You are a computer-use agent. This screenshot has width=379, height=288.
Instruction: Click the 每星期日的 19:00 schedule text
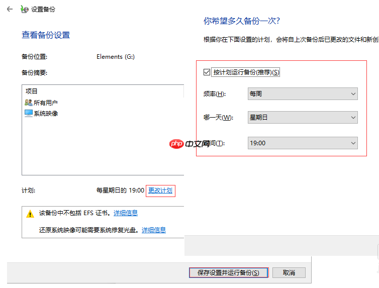(120, 190)
